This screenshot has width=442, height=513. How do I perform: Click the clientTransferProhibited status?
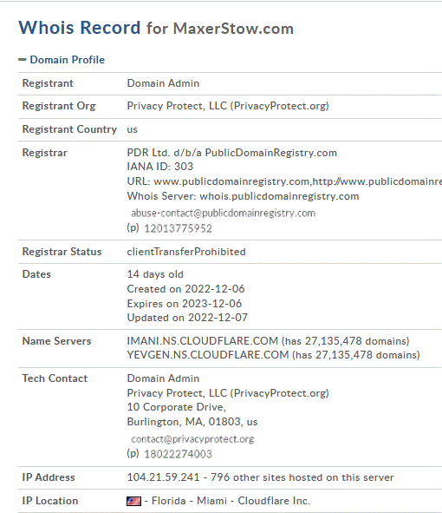[186, 252]
